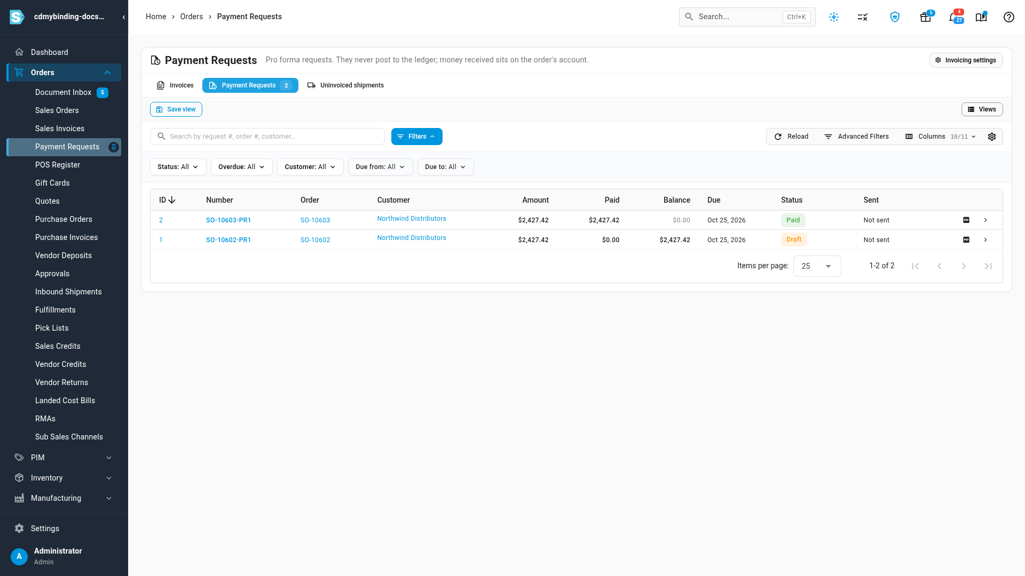Click the Reload button
Screen dimensions: 1025x576
tap(791, 137)
